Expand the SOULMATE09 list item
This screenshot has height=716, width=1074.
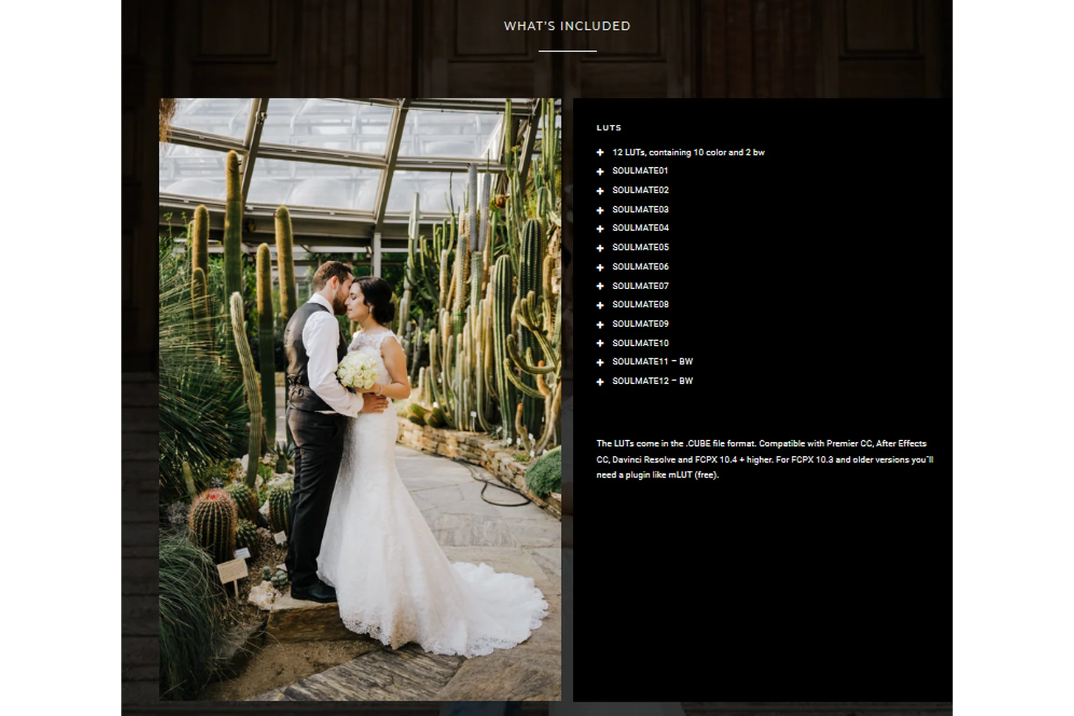(x=600, y=324)
